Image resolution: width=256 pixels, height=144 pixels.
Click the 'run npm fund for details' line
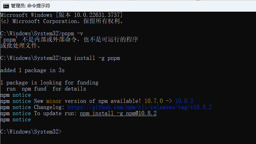click(x=46, y=89)
